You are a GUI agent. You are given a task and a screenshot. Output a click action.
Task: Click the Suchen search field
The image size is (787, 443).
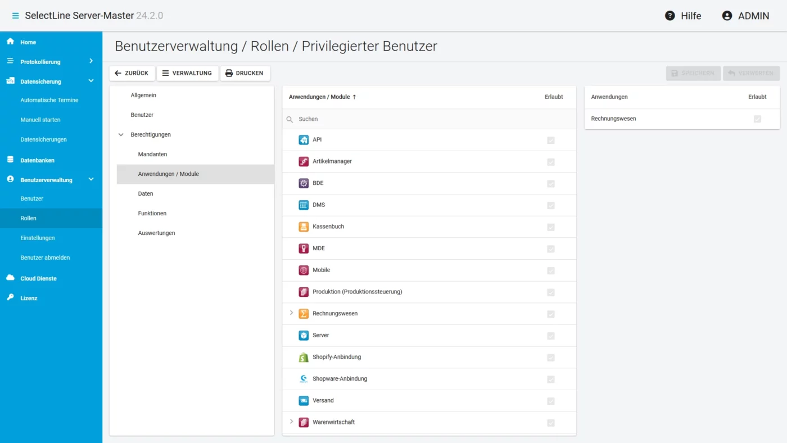click(429, 119)
